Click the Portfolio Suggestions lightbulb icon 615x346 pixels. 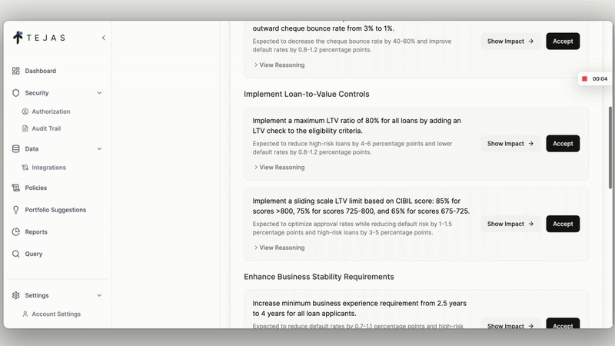coord(16,210)
